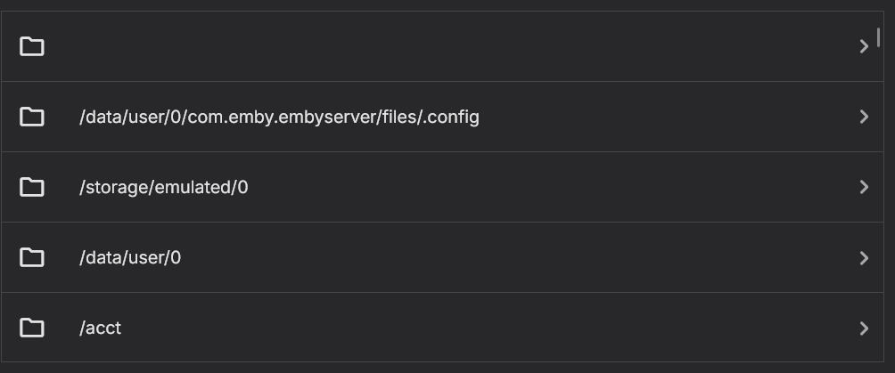This screenshot has height=373, width=895.
Task: Click empty space in the /data/user/0 row
Action: (517, 257)
